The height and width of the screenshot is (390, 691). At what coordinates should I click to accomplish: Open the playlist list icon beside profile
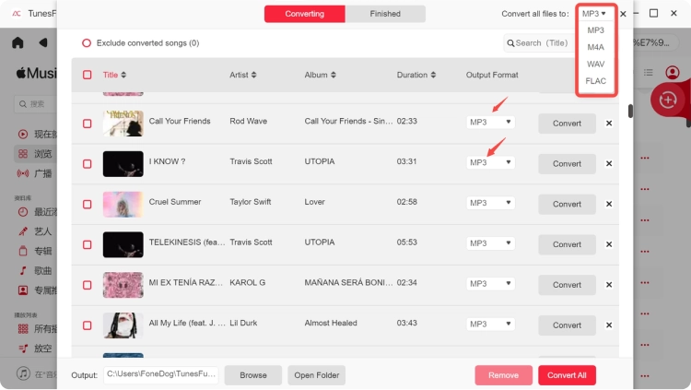649,72
